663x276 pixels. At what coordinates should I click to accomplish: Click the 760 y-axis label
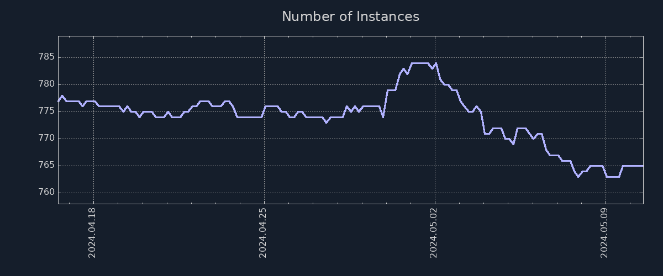coord(46,192)
